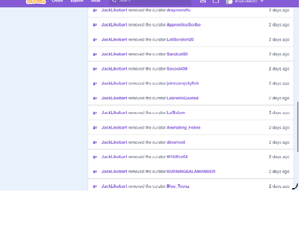Click curator-removed icon in BURNINGSALAMANDER row
This screenshot has width=304, height=228.
coord(95,172)
